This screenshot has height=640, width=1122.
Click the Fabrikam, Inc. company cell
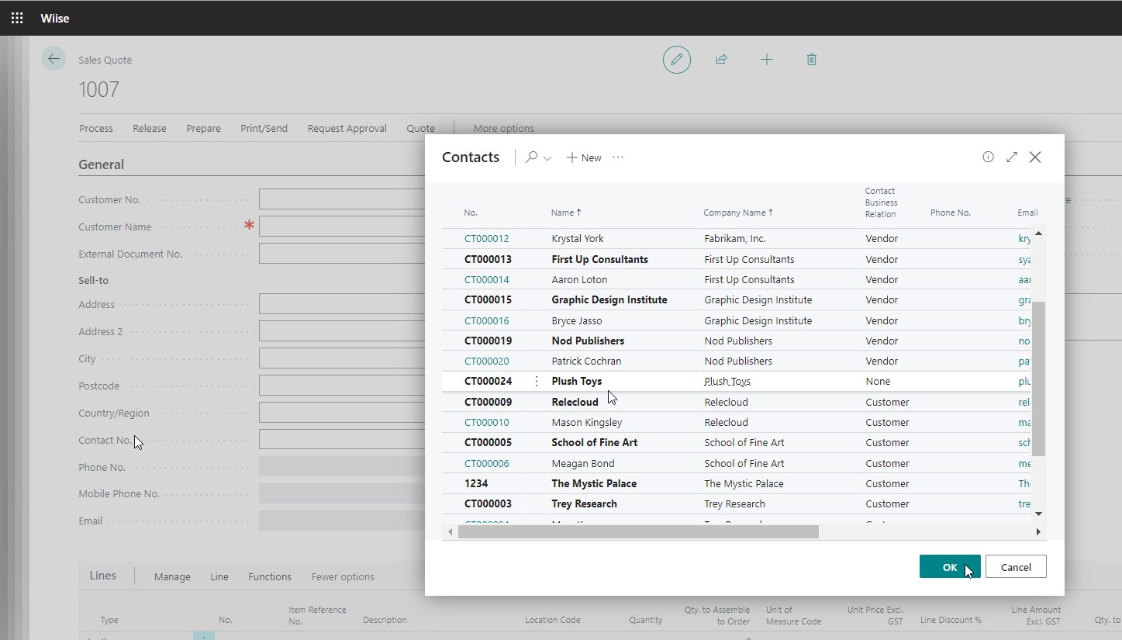(735, 239)
